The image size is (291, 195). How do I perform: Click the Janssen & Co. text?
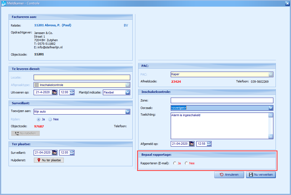pyautogui.click(x=43, y=33)
